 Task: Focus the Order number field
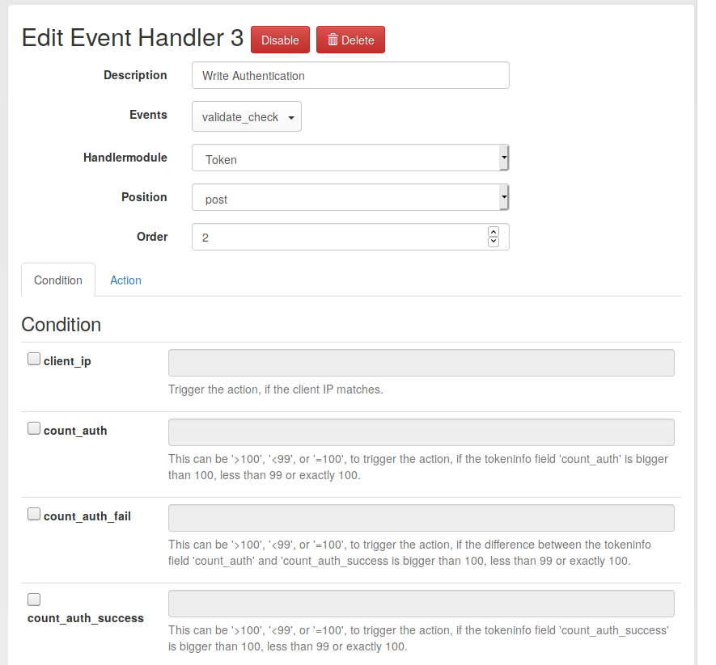(x=350, y=237)
